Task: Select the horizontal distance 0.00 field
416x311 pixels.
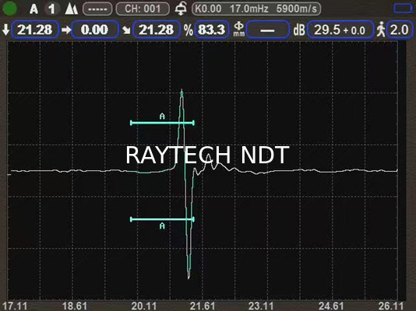Action: point(95,30)
